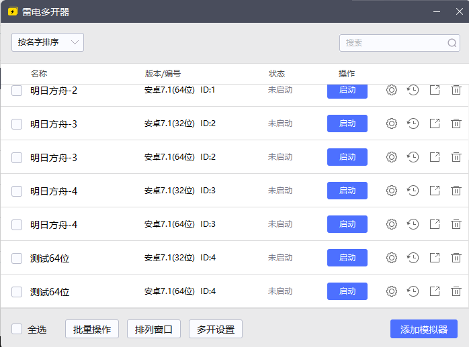Check the box for 明日方舟-3 32位 row
Image resolution: width=469 pixels, height=347 pixels.
[x=17, y=123]
